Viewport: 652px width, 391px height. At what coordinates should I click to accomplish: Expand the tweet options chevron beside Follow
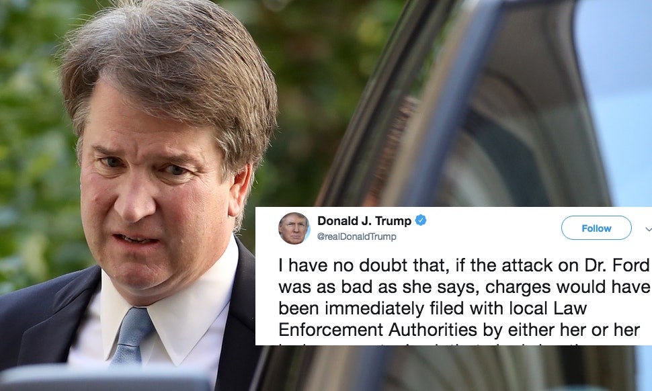click(x=648, y=228)
